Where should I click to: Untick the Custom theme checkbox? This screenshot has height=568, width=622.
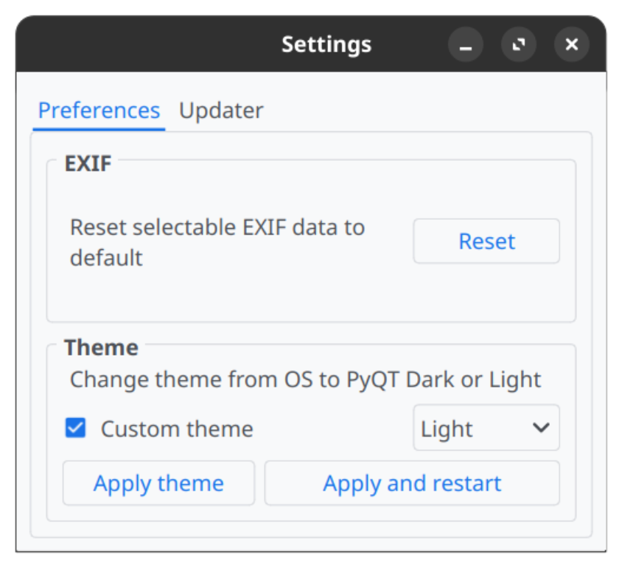(x=75, y=428)
